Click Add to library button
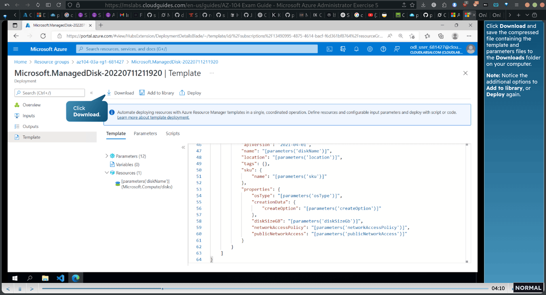Viewport: 546px width, 295px height. point(157,93)
